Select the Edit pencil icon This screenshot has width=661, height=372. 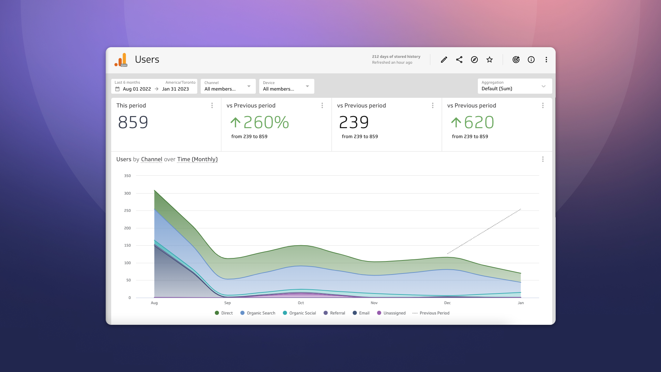(x=443, y=59)
